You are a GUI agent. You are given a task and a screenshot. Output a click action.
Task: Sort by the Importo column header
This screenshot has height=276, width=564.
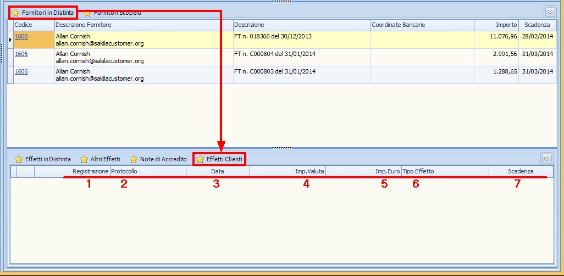click(x=496, y=25)
